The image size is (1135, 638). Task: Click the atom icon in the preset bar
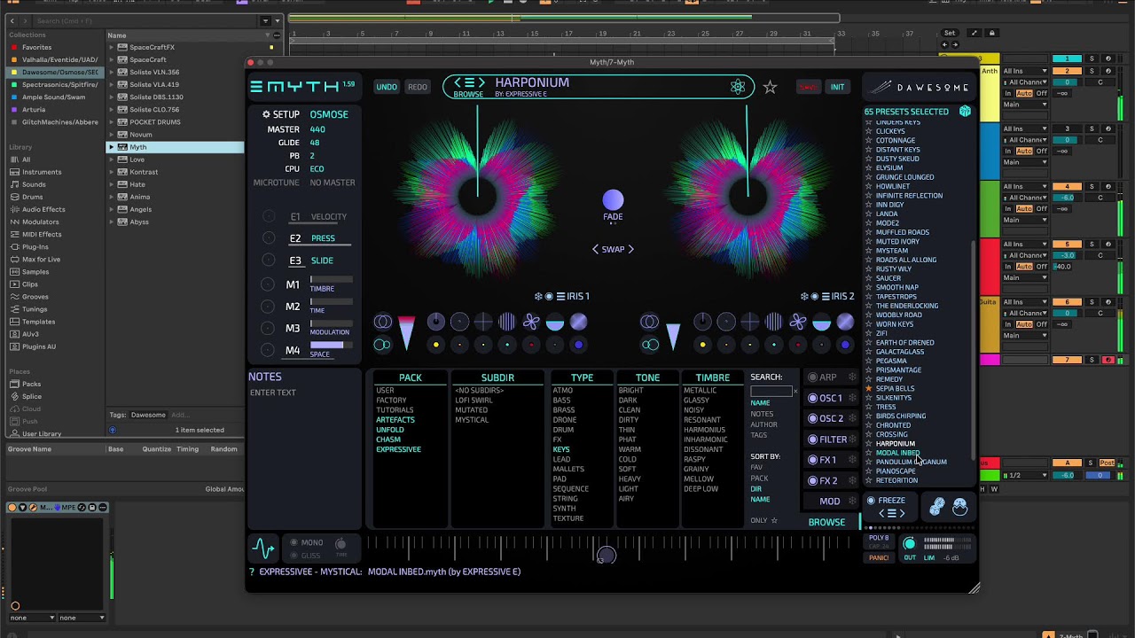(x=738, y=87)
